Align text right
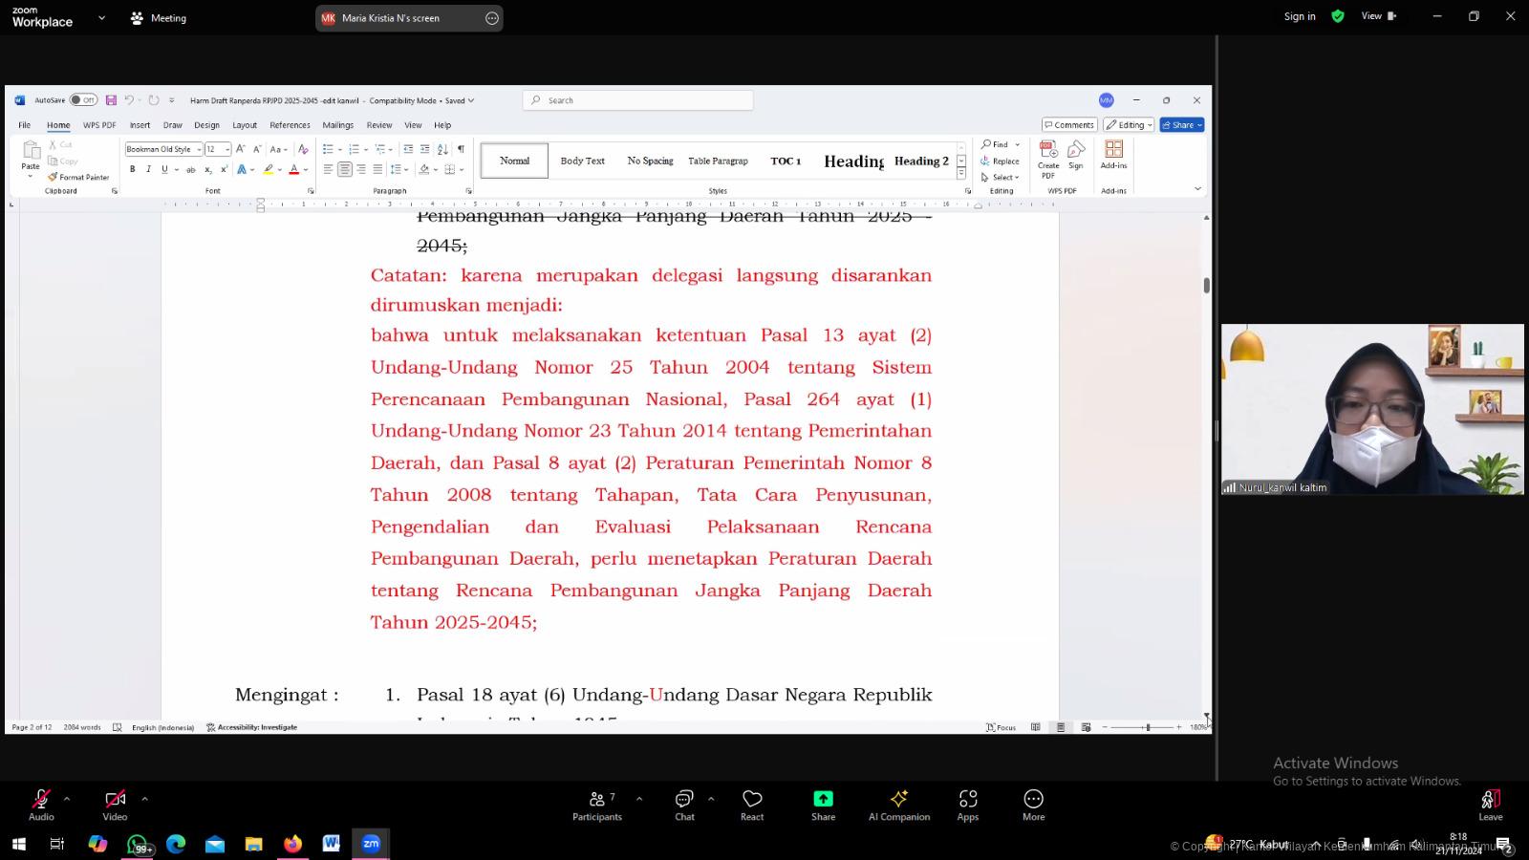Screen dimensions: 1529x860 (x=361, y=169)
